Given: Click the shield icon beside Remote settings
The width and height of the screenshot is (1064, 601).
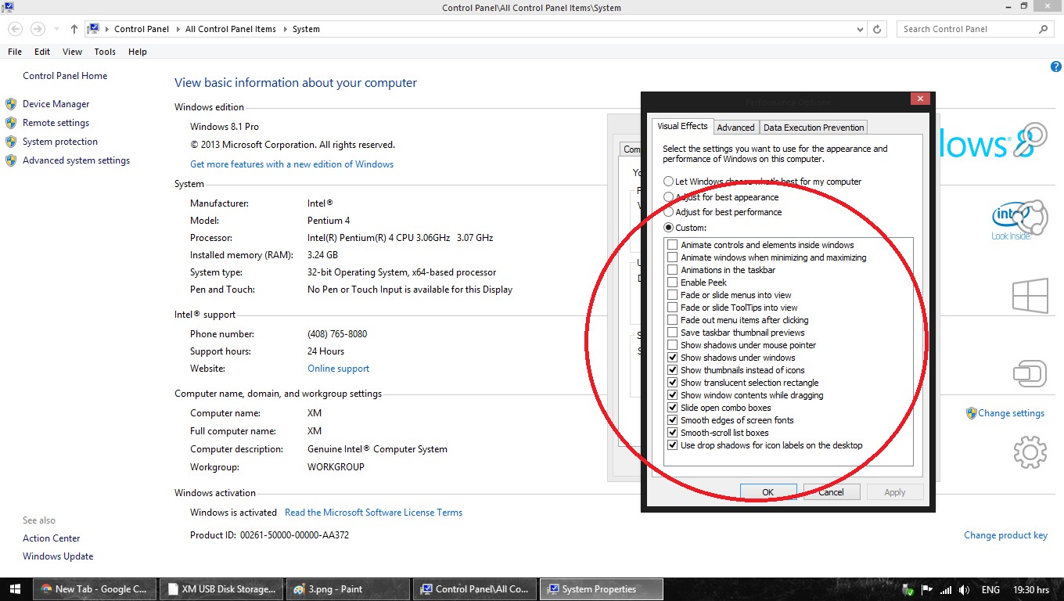Looking at the screenshot, I should [11, 123].
